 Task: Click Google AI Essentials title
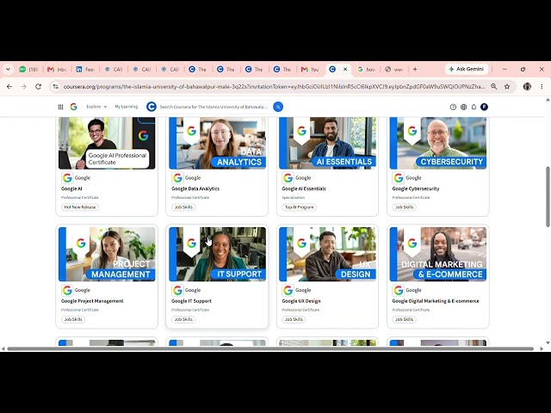[x=304, y=188]
